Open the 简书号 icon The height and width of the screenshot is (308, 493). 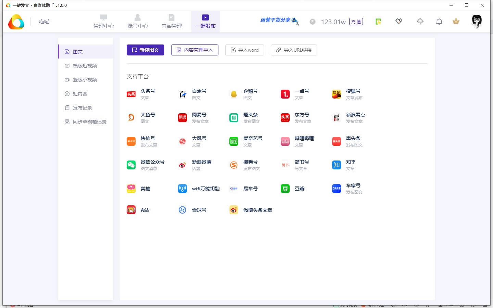(285, 165)
